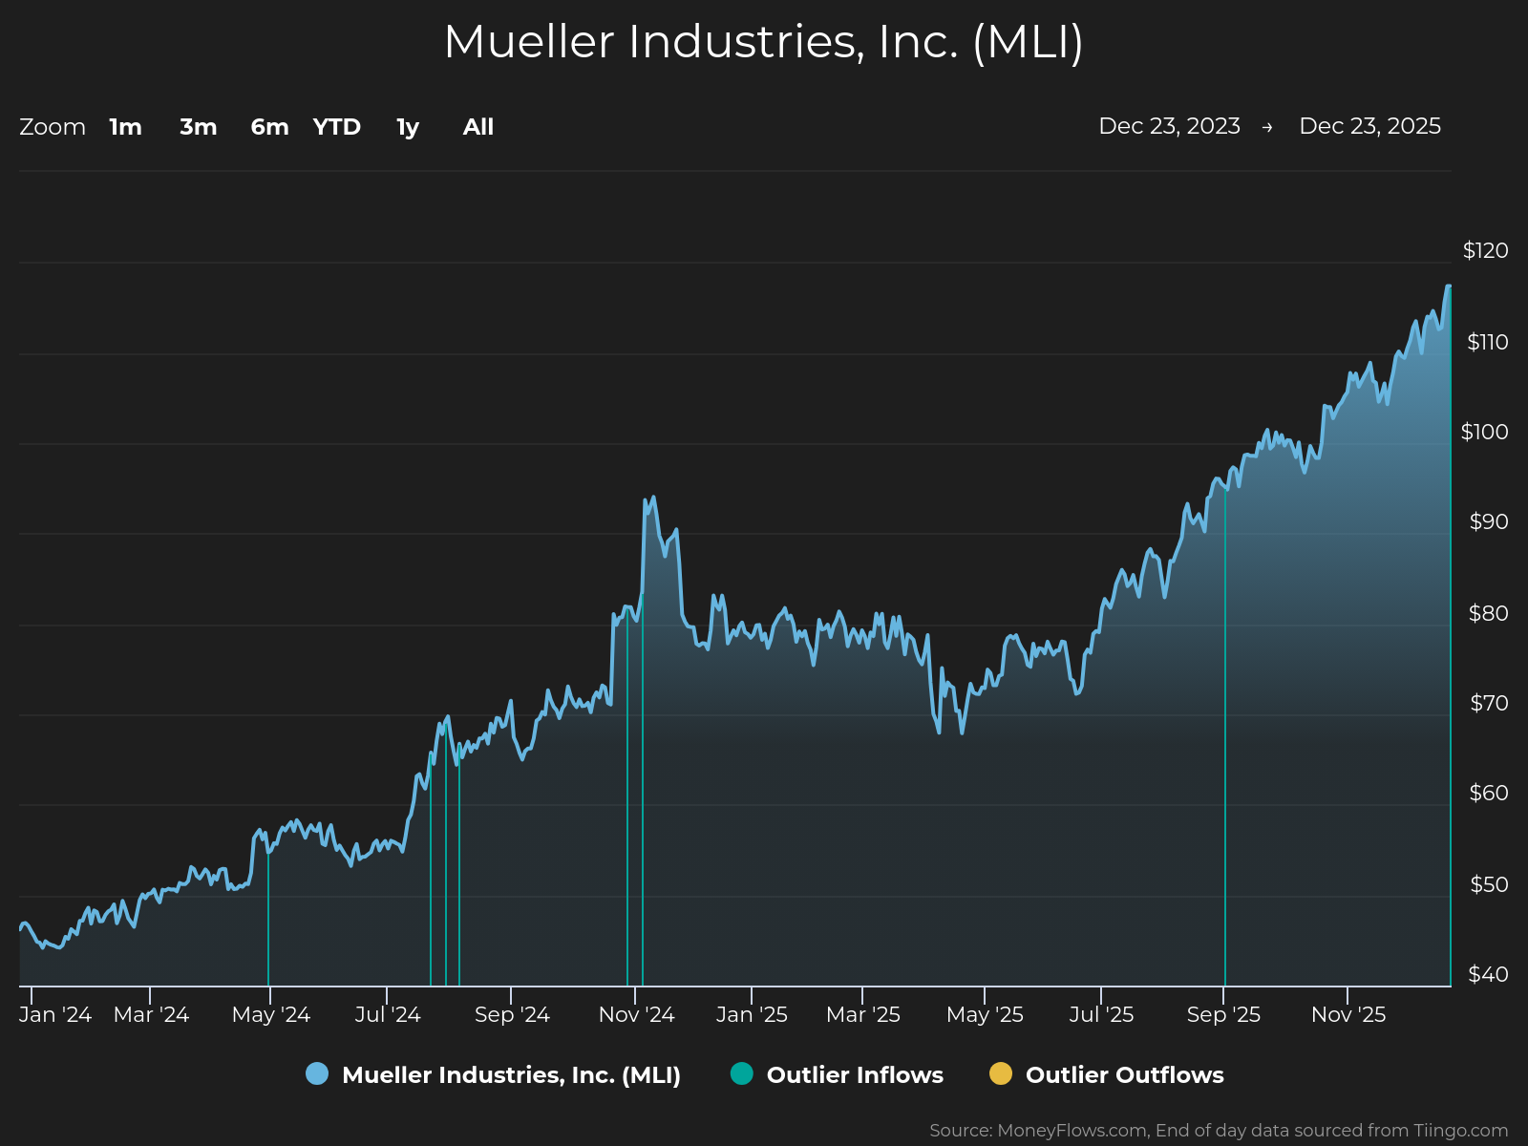The image size is (1528, 1146).
Task: Click the teal Outlier Inflows legend circle
Action: pyautogui.click(x=742, y=1073)
